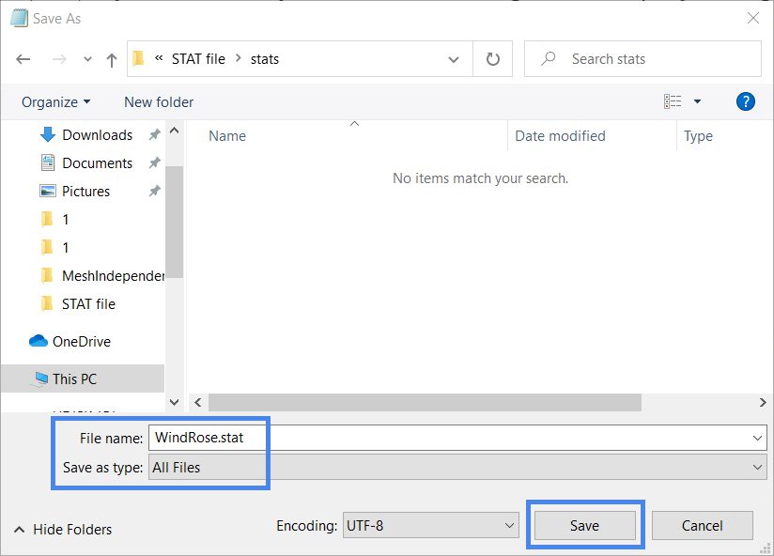Click the Save button
This screenshot has height=556, width=774.
coord(584,525)
